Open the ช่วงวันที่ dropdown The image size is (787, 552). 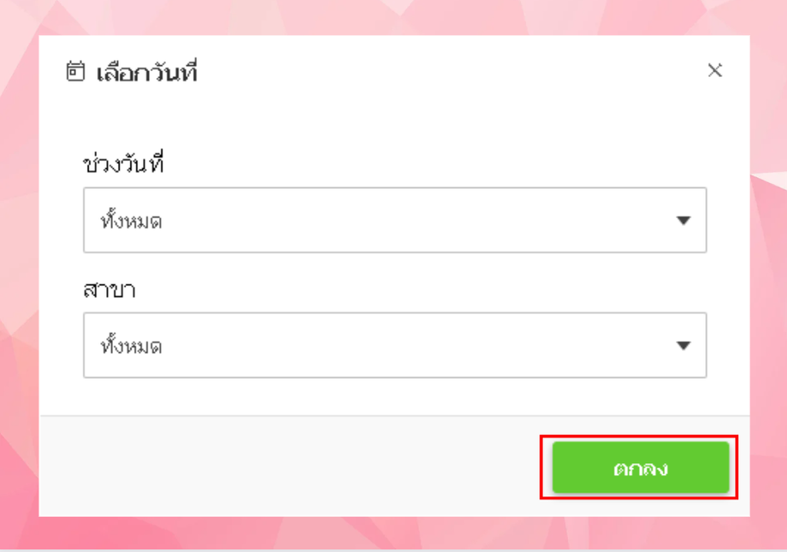[394, 220]
